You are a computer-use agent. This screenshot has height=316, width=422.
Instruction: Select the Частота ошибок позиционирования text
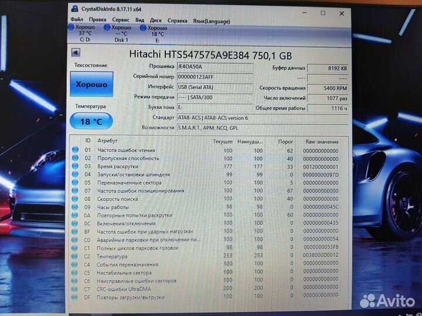click(141, 191)
